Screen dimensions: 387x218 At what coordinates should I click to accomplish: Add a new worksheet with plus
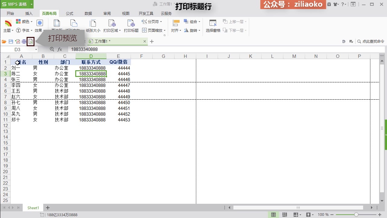(47, 208)
